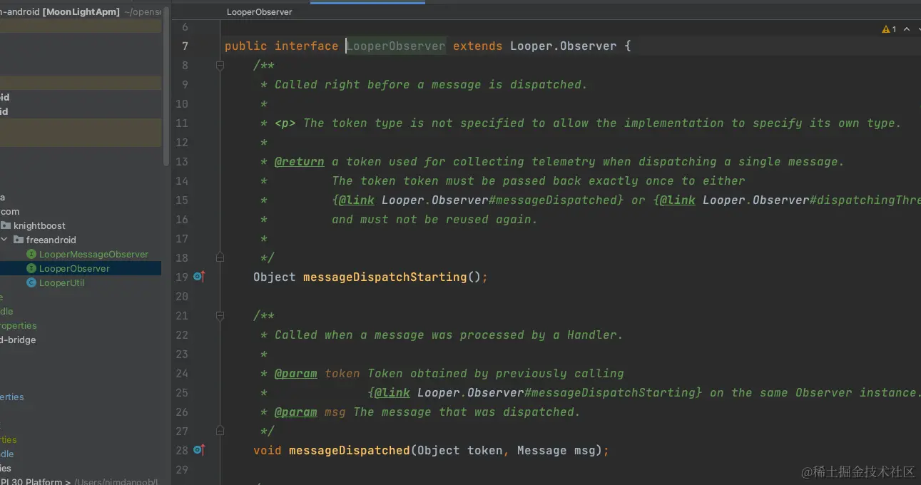921x485 pixels.
Task: Click line number 28 in the gutter
Action: pyautogui.click(x=182, y=450)
